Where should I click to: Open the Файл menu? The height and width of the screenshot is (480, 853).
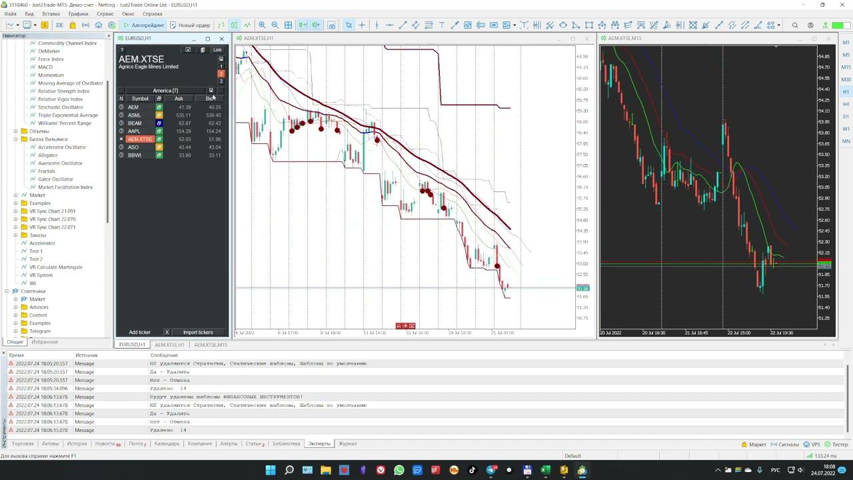point(10,14)
